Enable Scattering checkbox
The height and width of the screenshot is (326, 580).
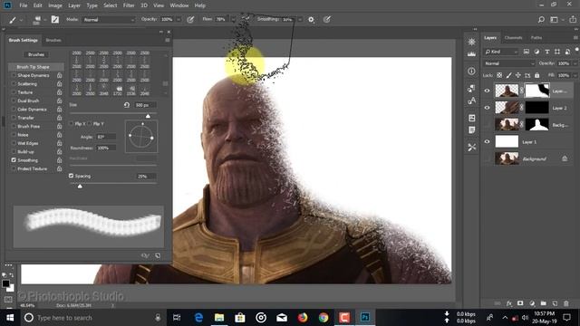point(14,84)
